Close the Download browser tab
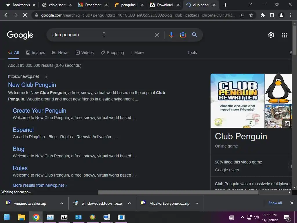This screenshot has height=223, width=297. [178, 5]
